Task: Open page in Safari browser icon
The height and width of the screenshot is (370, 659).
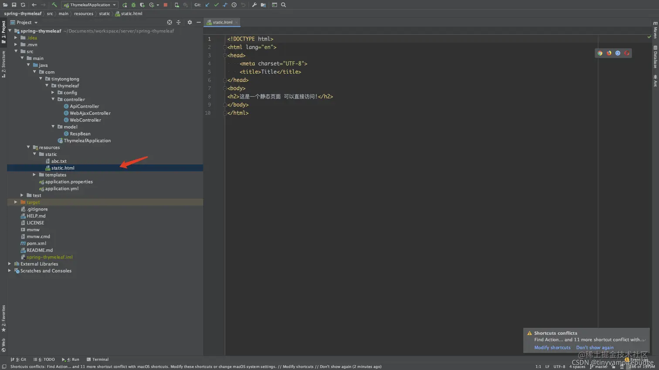Action: (618, 53)
